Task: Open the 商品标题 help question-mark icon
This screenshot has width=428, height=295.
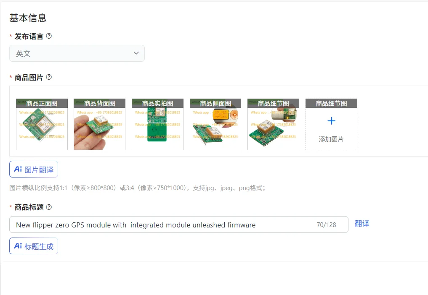Action: [49, 207]
